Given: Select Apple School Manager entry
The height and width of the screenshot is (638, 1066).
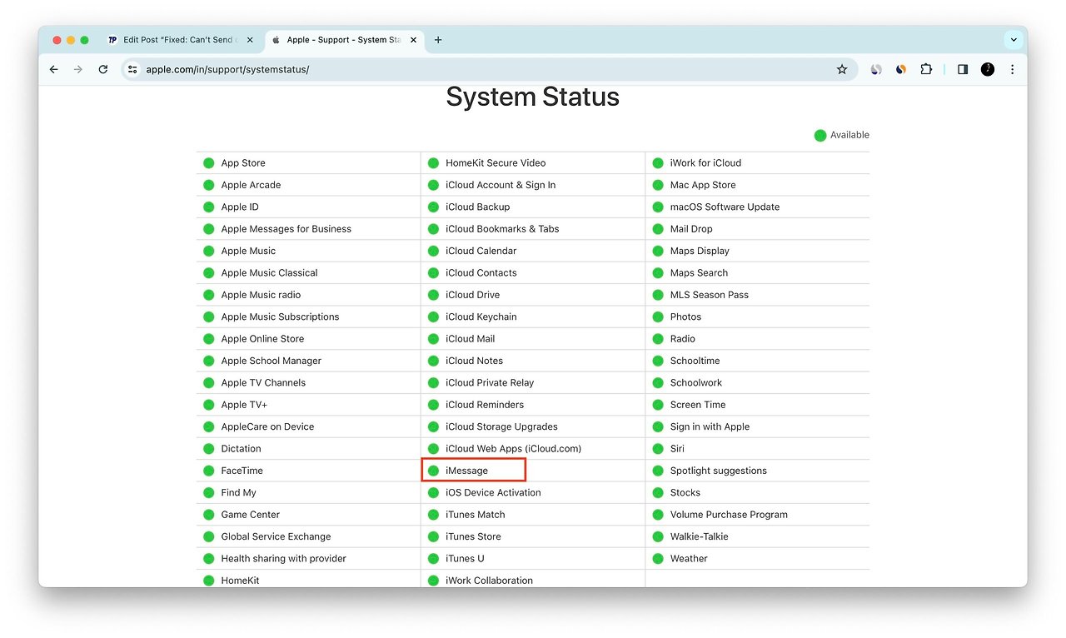Looking at the screenshot, I should (x=308, y=361).
